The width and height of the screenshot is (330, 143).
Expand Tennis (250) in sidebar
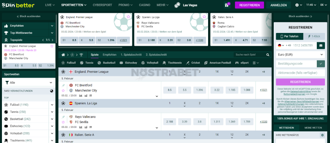(52, 112)
